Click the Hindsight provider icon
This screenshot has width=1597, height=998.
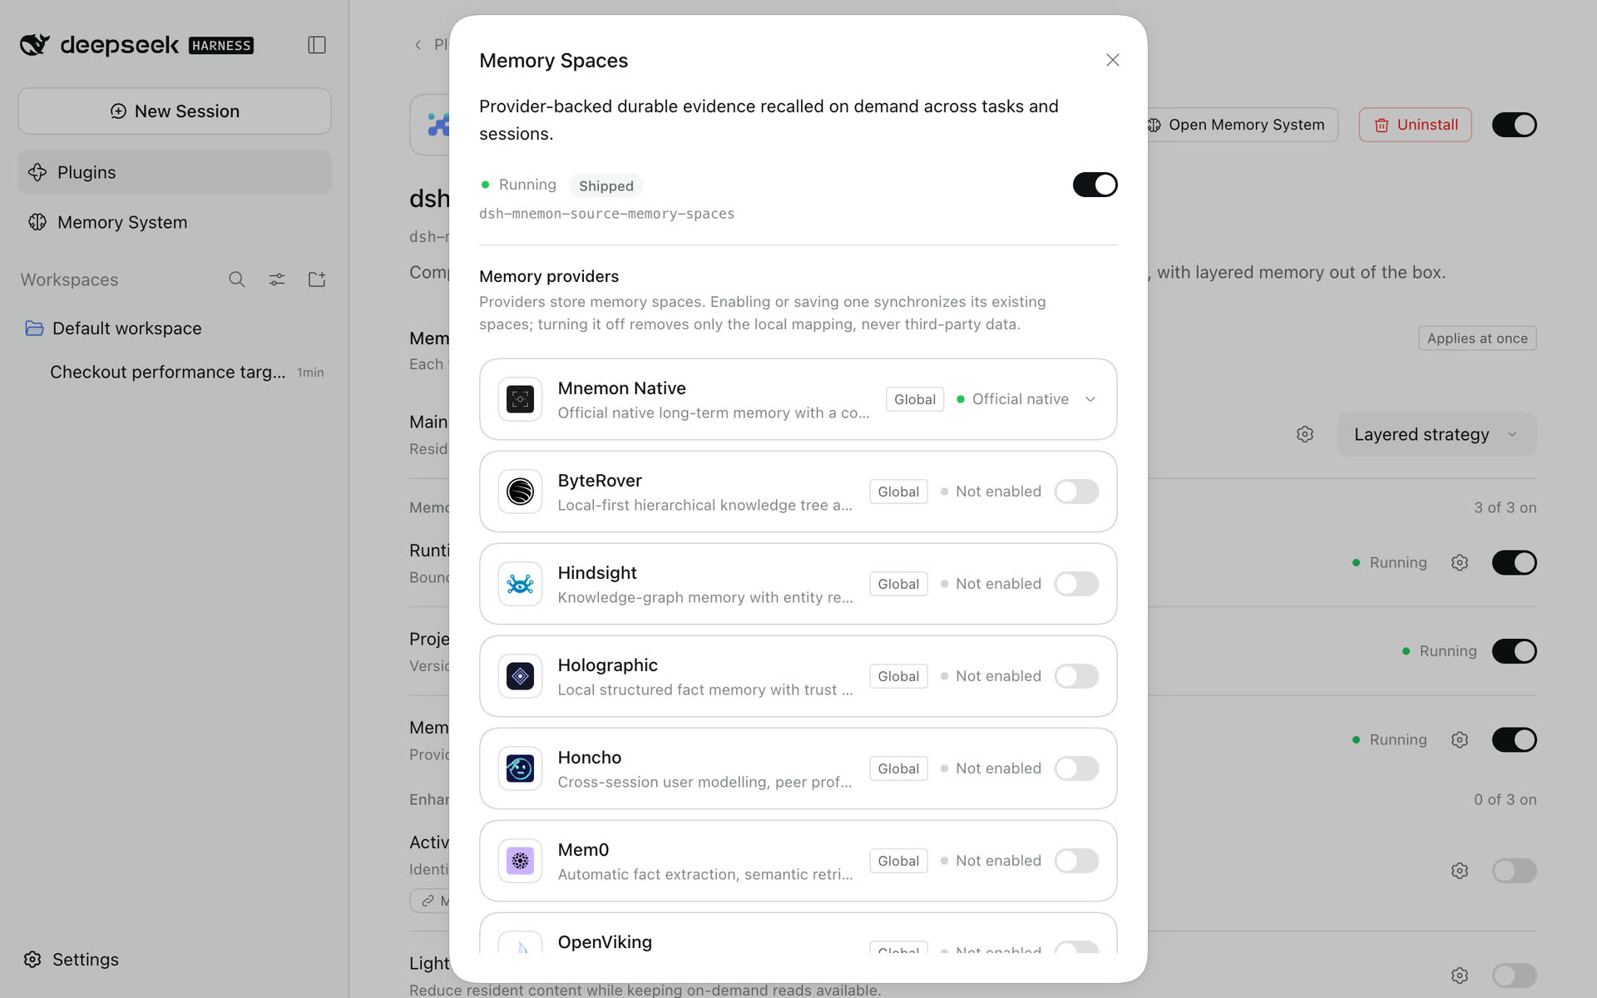[521, 584]
